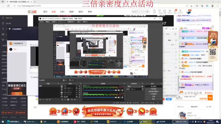The image size is (221, 124).
Task: Add a new scene in OBS
Action: point(40,99)
